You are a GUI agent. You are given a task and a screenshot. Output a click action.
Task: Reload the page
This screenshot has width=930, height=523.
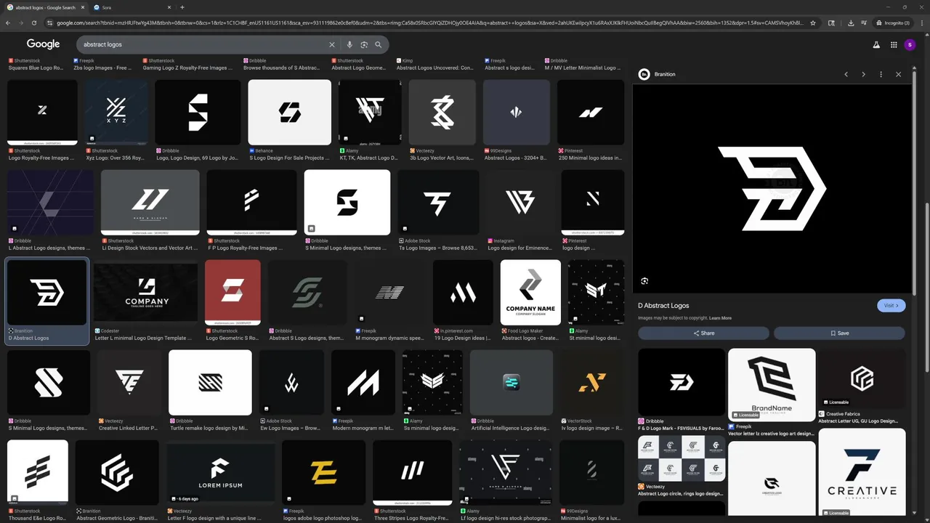pos(34,23)
